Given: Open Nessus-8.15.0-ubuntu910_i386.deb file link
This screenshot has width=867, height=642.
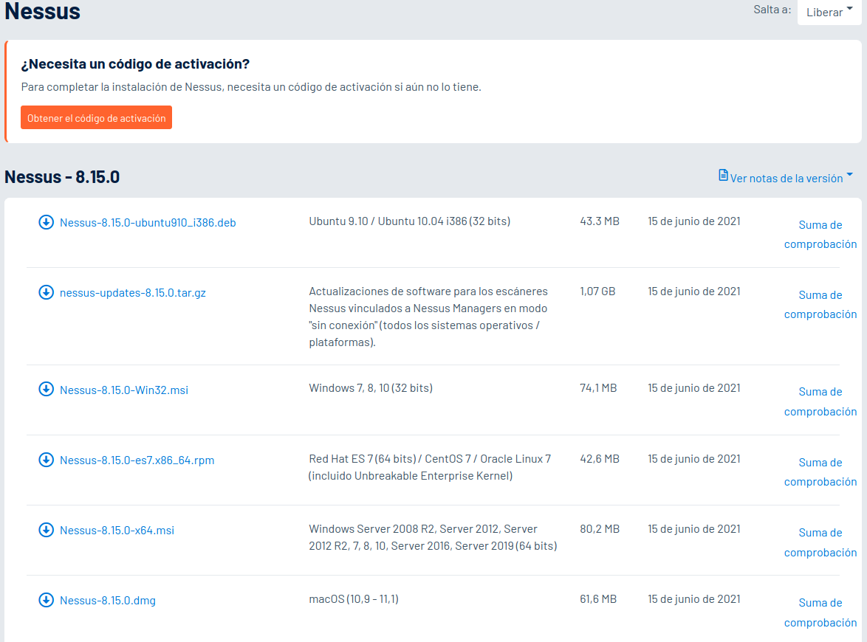Looking at the screenshot, I should [148, 223].
